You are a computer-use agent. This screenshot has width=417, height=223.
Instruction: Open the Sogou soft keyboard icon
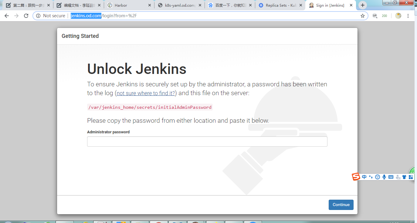coord(391,177)
